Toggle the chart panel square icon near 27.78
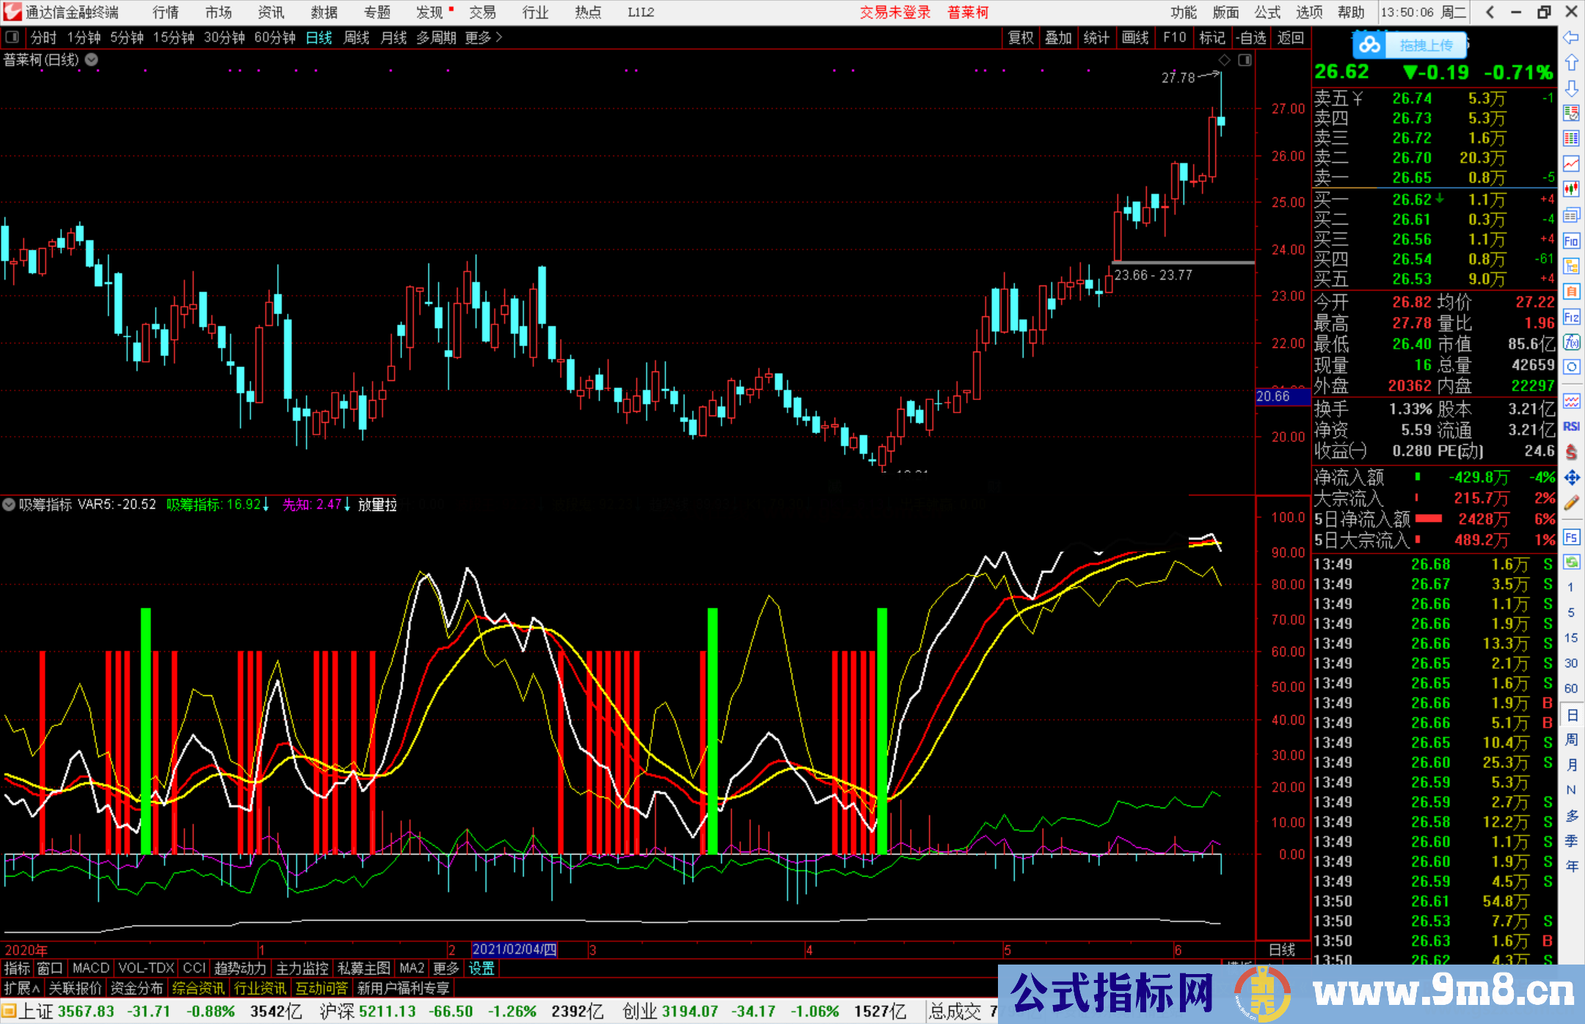The width and height of the screenshot is (1585, 1024). pos(1245,60)
